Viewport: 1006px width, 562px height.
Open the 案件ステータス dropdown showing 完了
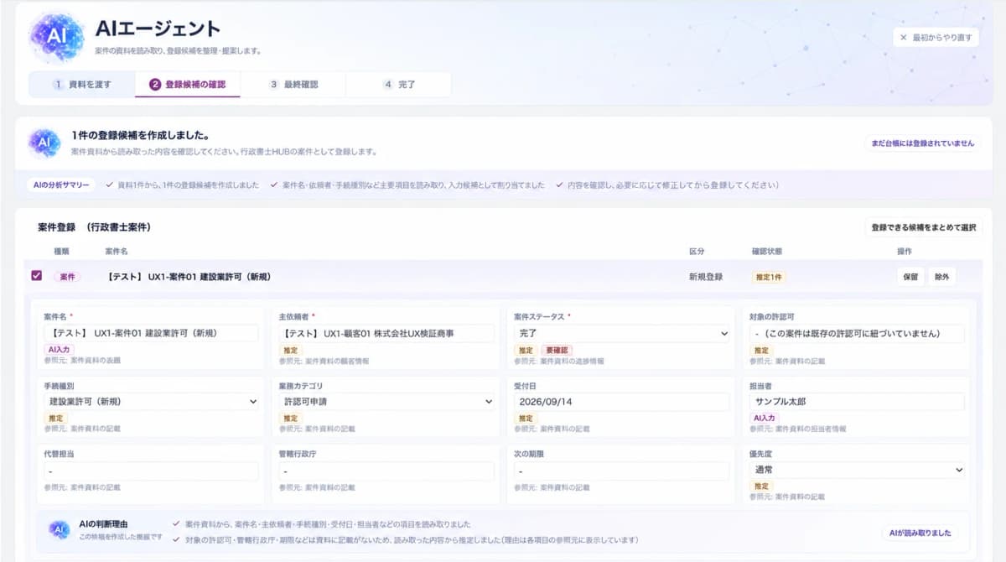[621, 334]
